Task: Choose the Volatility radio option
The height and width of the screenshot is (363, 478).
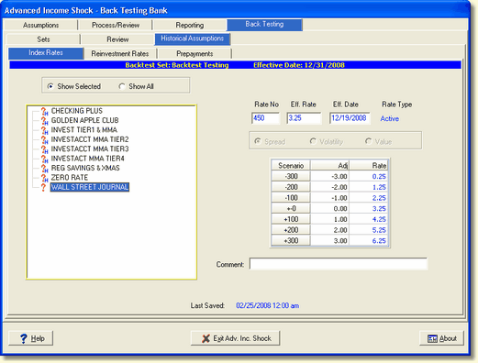Action: [x=313, y=141]
